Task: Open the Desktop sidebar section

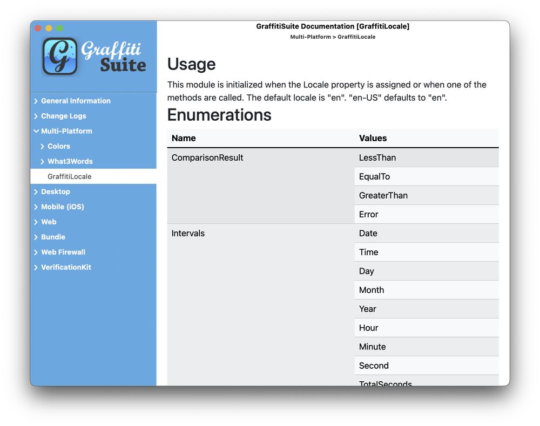Action: [56, 191]
